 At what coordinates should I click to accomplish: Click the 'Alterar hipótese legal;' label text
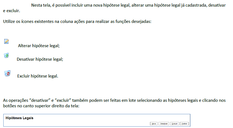[39, 46]
